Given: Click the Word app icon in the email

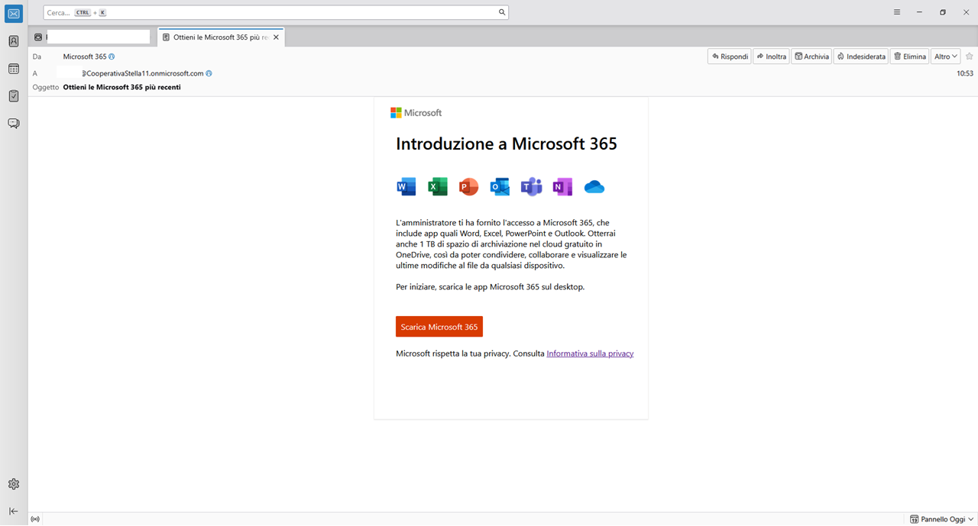Looking at the screenshot, I should (406, 186).
